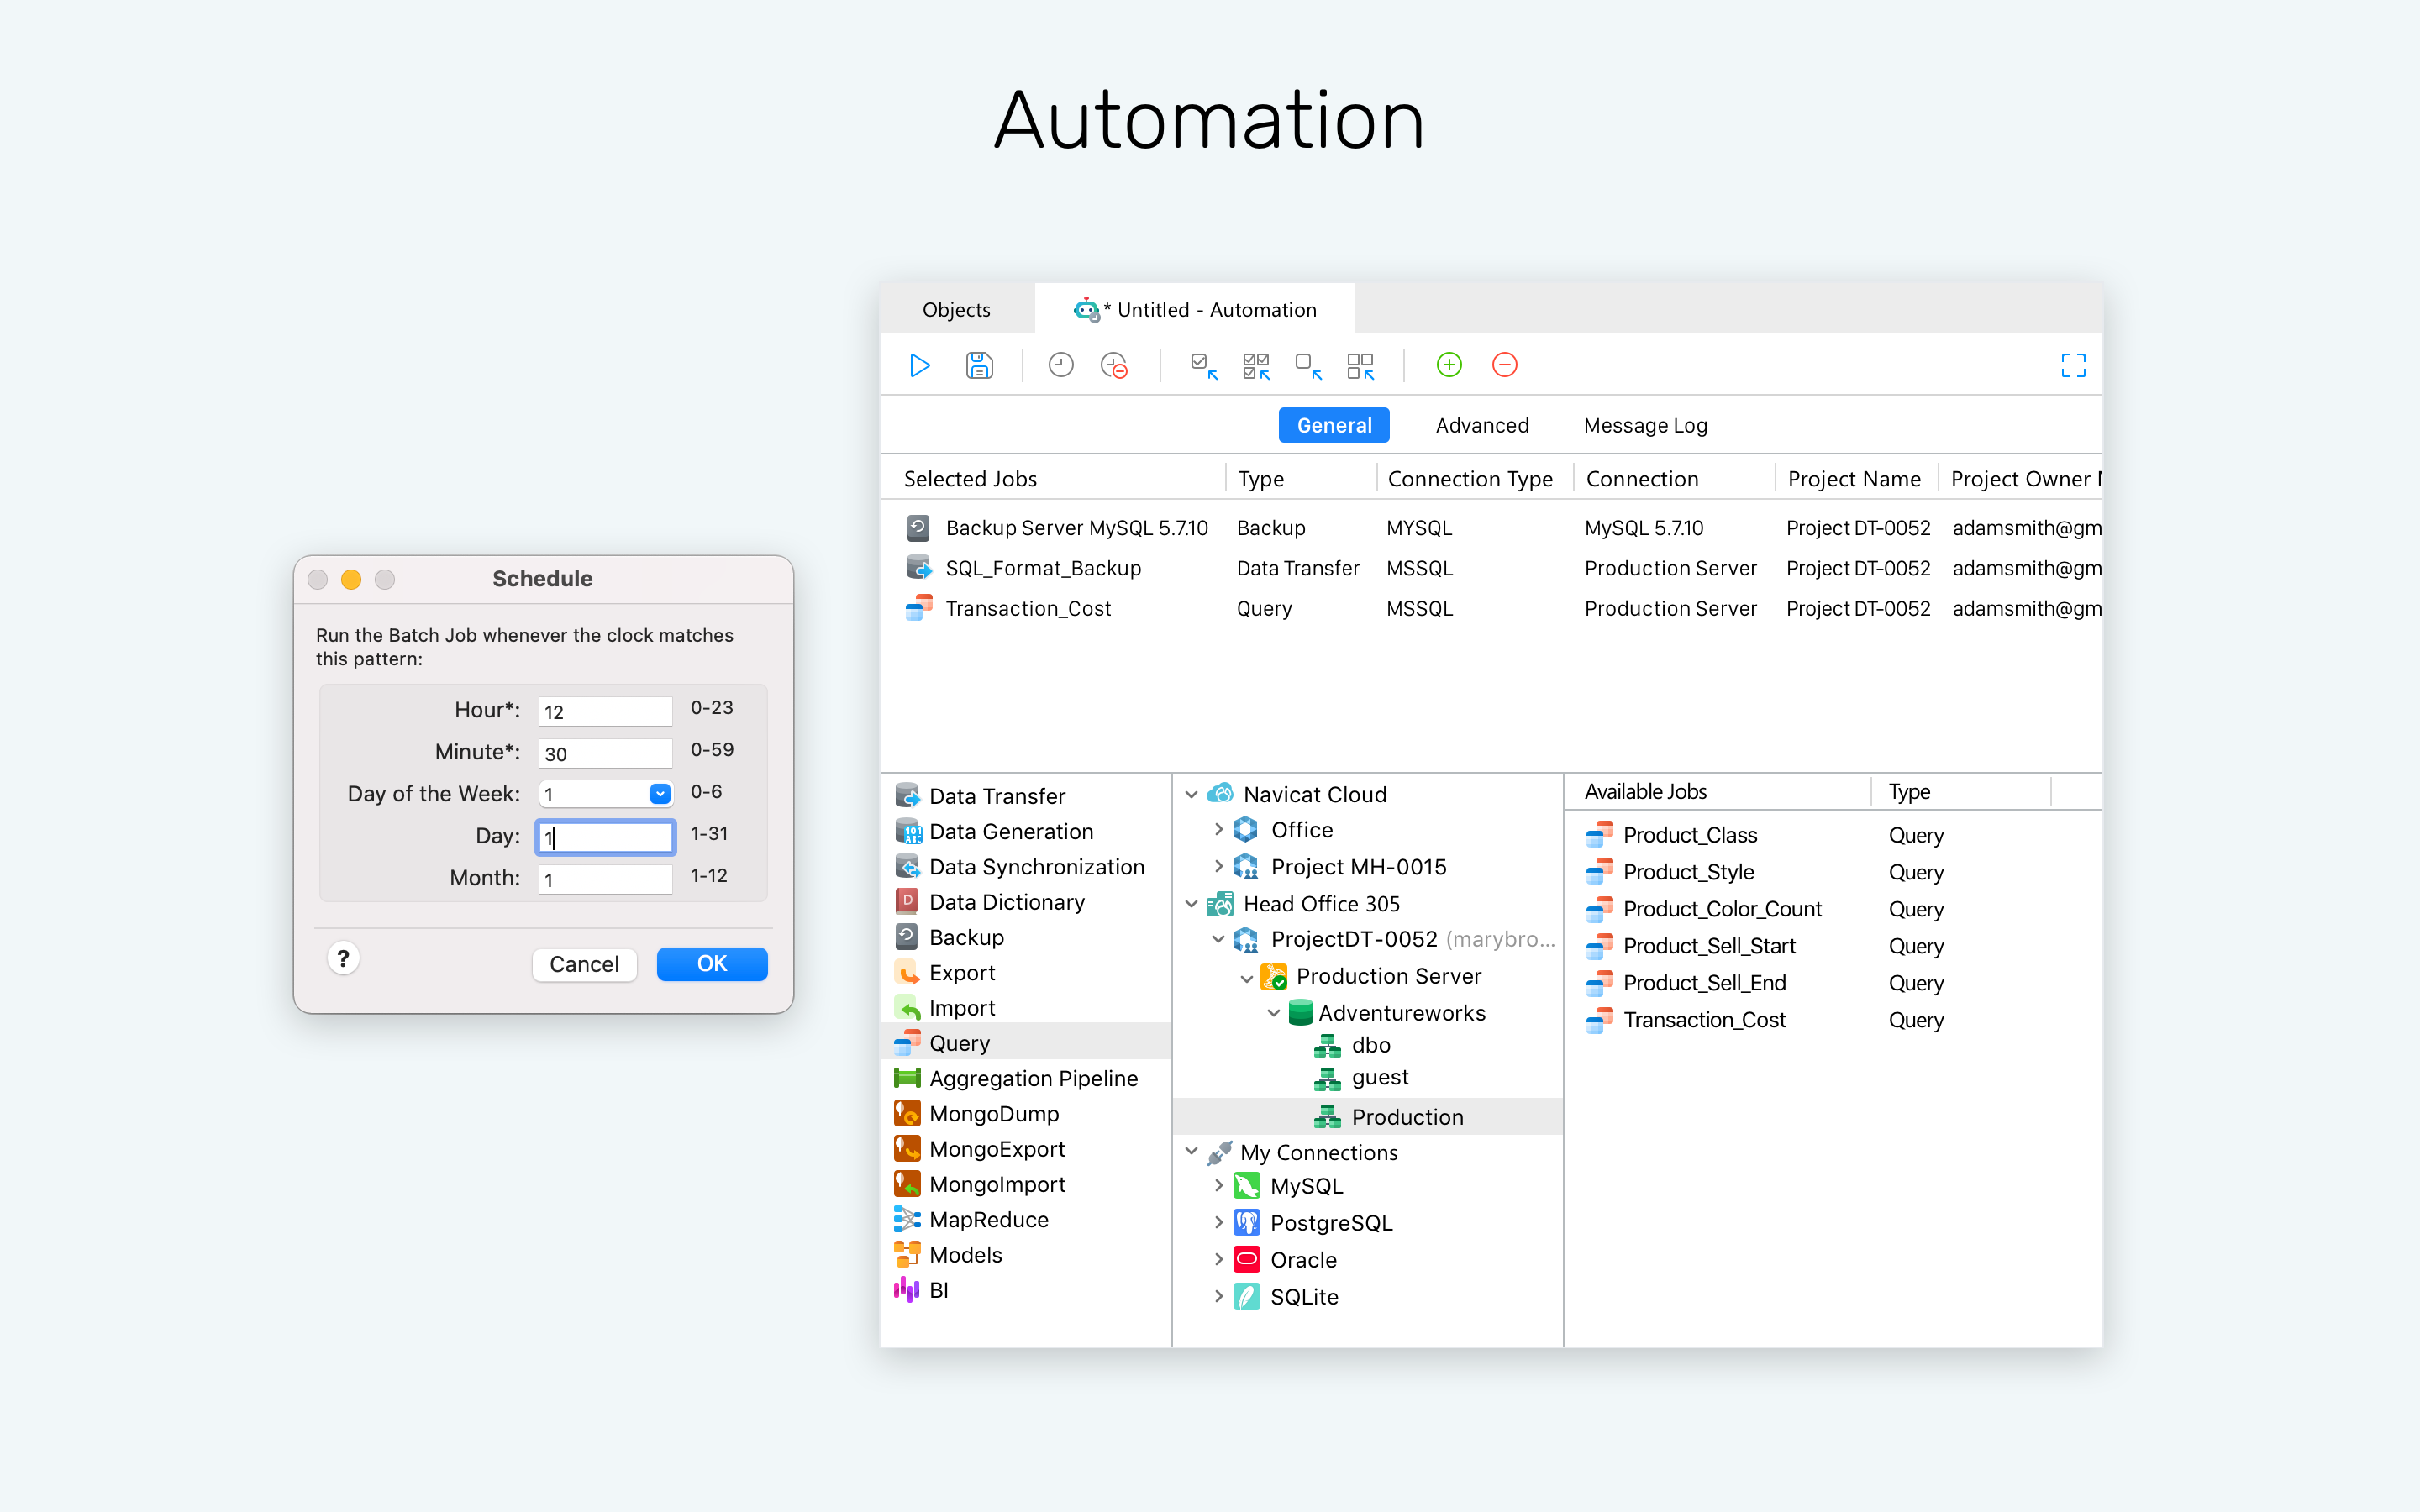Click the single checked-box select icon
The width and height of the screenshot is (2420, 1512).
pos(1204,366)
